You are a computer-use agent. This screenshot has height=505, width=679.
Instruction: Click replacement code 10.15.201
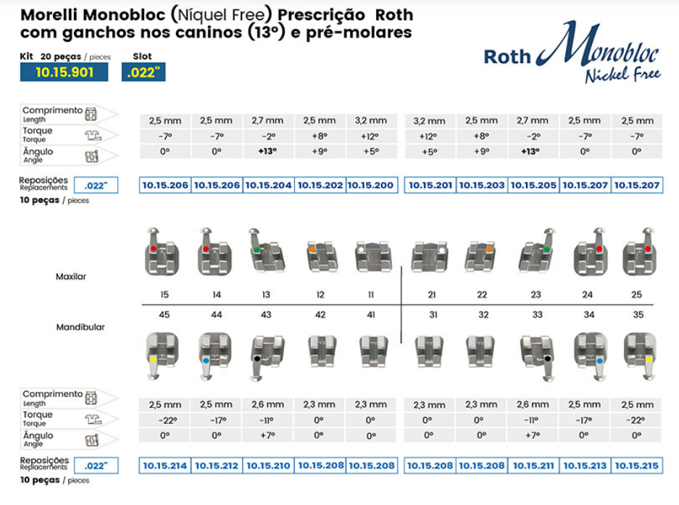(430, 185)
